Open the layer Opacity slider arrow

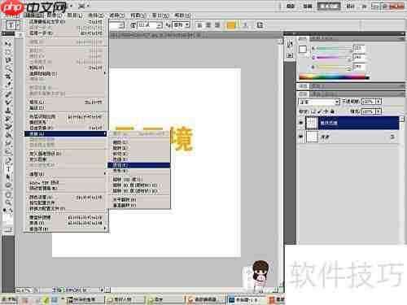(379, 102)
